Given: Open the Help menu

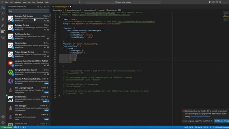Looking at the screenshot, I should (x=47, y=2).
